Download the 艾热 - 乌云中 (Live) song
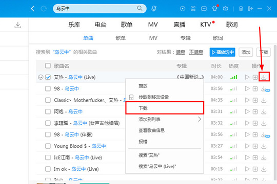Screen dimensions: 277x184 [264, 77]
